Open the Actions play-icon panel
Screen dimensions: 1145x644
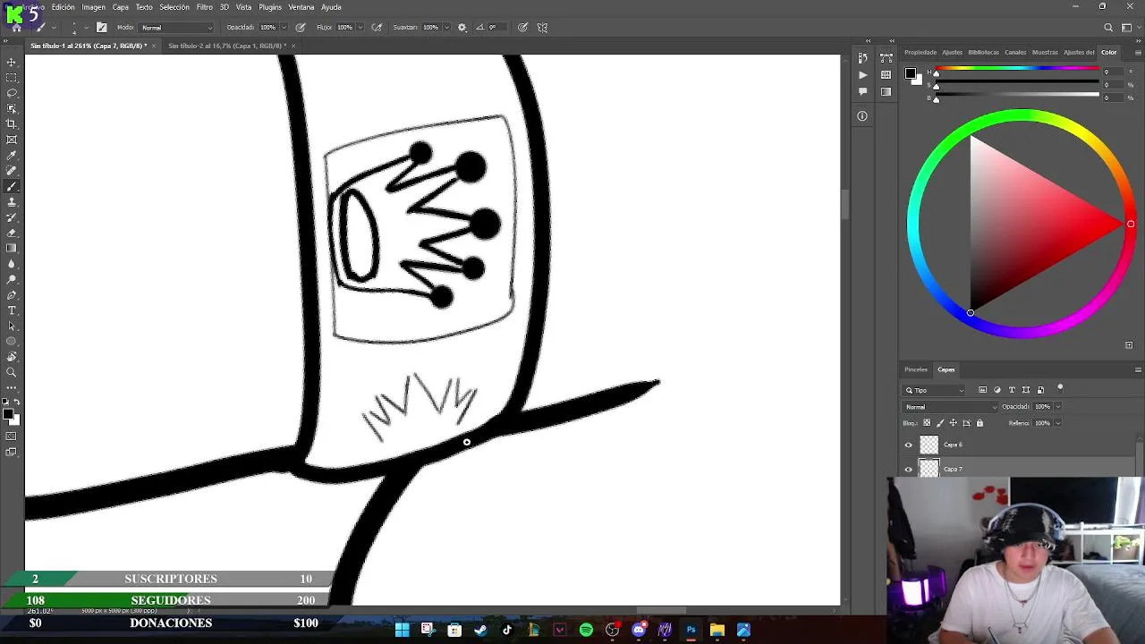click(x=862, y=75)
